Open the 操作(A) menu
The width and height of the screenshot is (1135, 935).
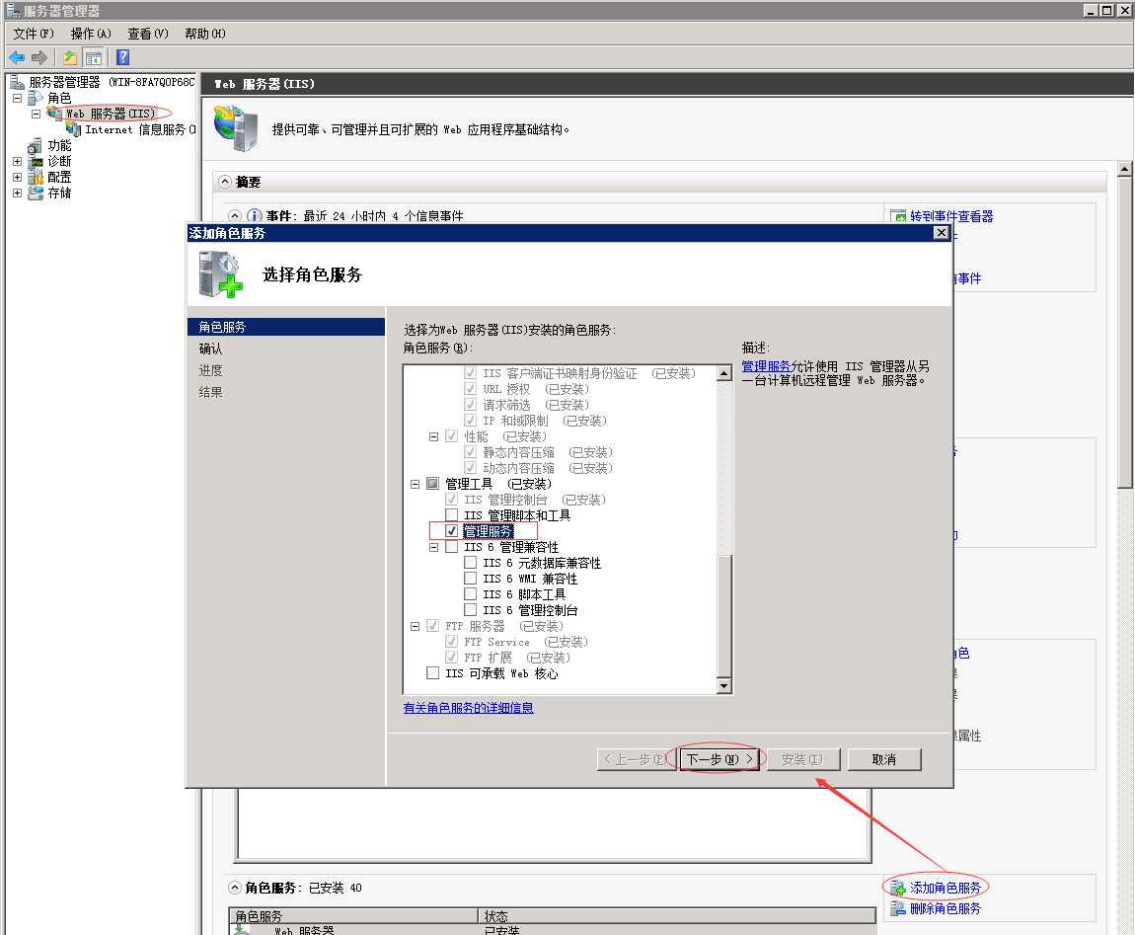click(91, 34)
